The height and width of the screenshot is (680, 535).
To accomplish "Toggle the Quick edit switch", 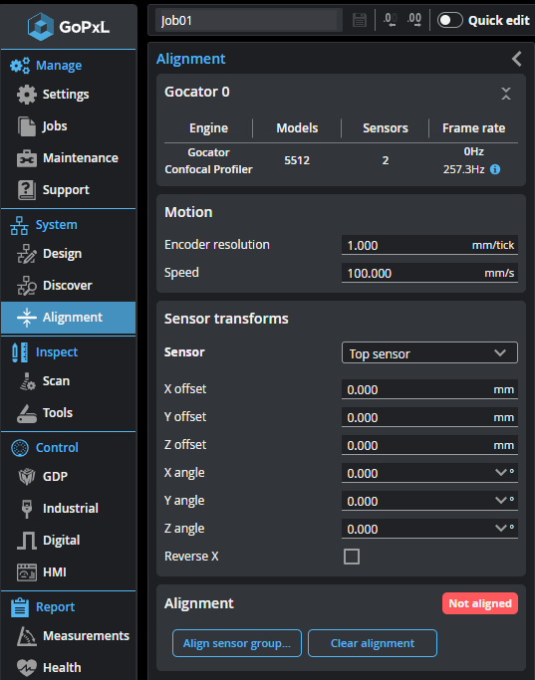I will (x=450, y=20).
